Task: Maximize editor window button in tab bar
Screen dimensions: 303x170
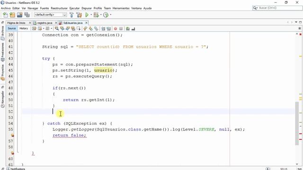Action: (300, 22)
